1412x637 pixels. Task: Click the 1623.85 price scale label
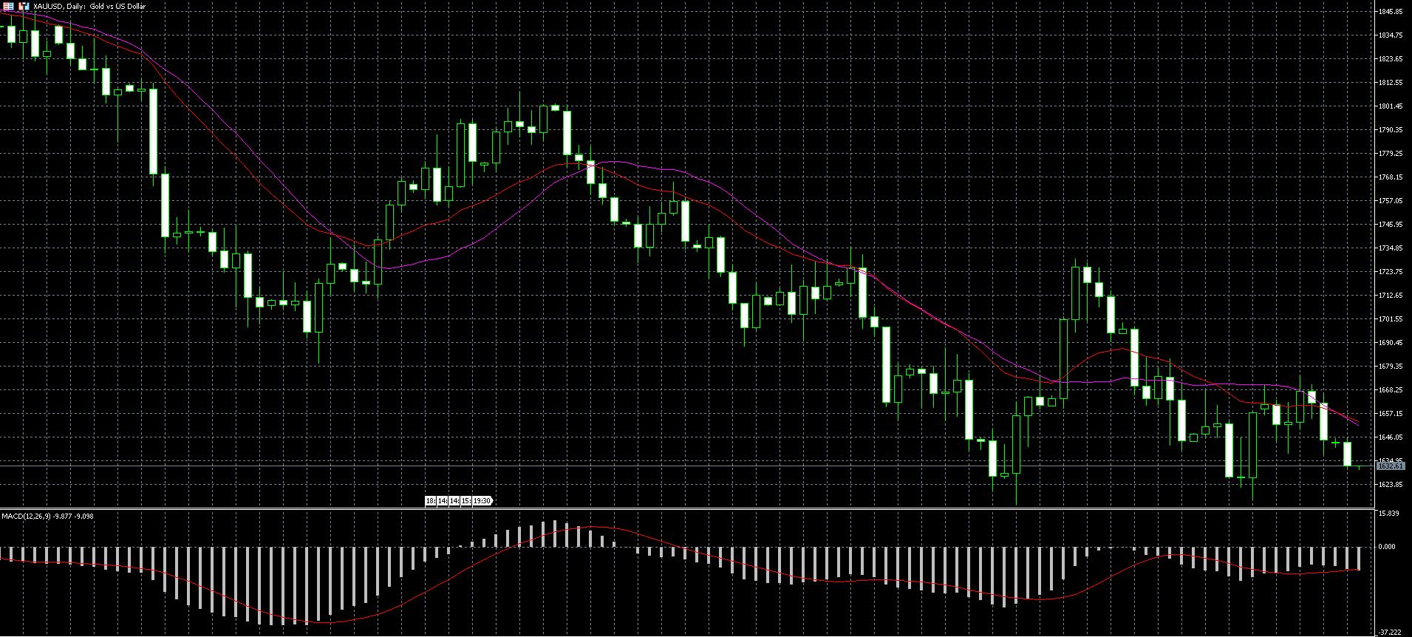(1390, 485)
